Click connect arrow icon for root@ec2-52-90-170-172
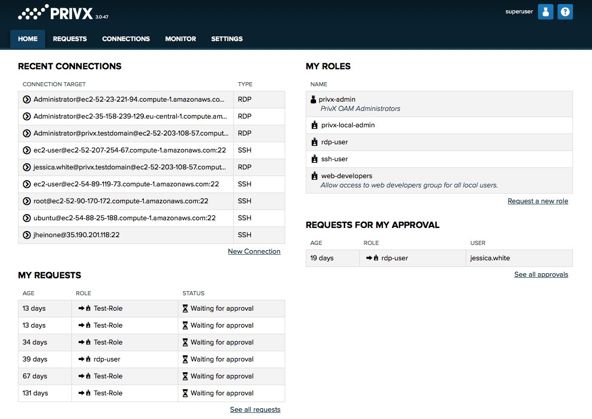The height and width of the screenshot is (419, 592). tap(27, 201)
